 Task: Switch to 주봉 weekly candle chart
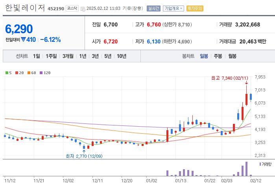coord(218,56)
